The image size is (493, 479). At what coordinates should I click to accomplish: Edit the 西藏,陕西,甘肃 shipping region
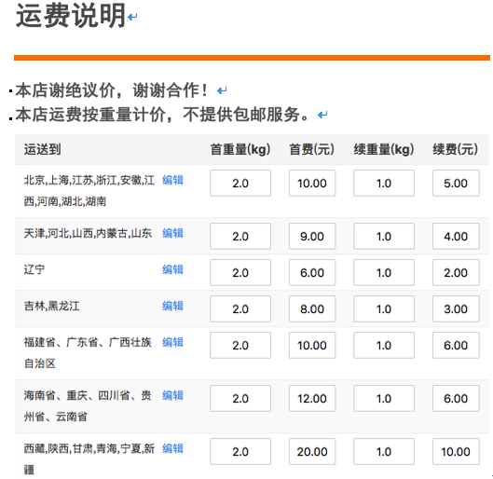172,448
